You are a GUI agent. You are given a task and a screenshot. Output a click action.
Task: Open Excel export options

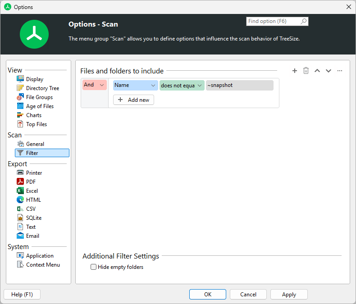point(32,191)
